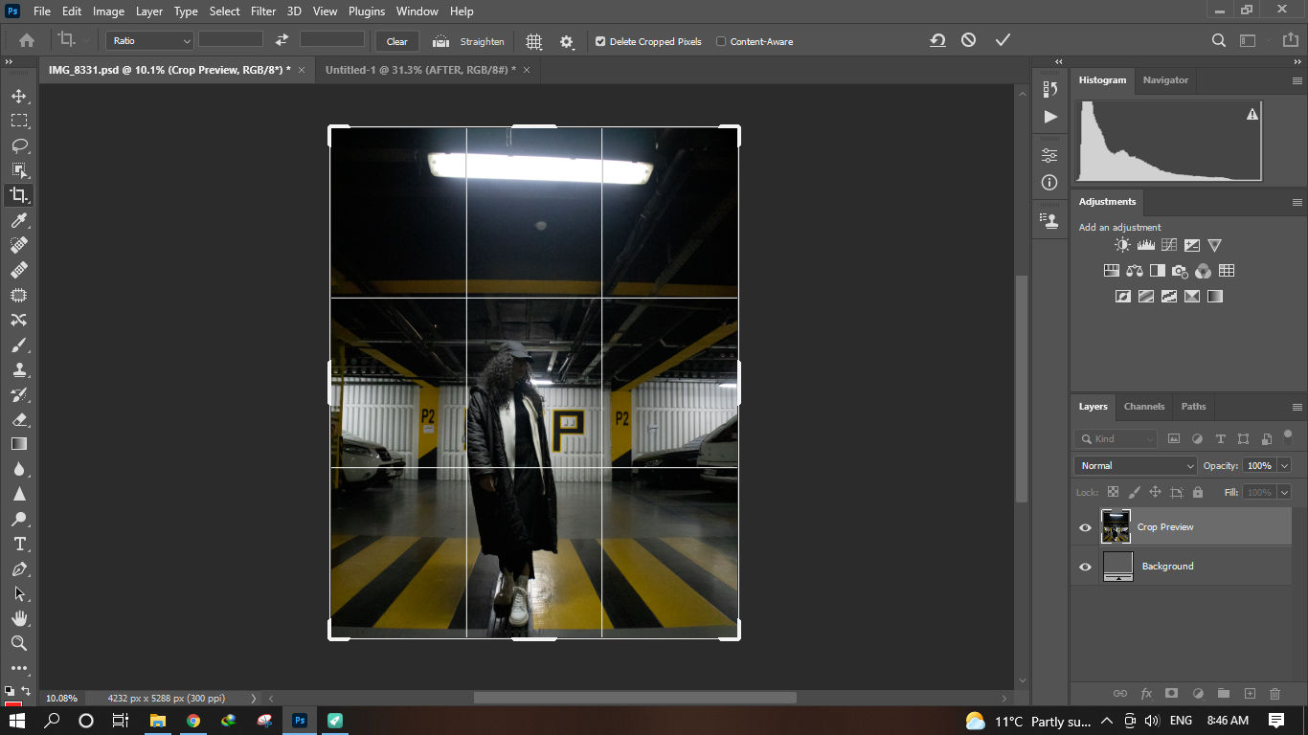
Task: Select the Zoom tool
Action: [18, 643]
